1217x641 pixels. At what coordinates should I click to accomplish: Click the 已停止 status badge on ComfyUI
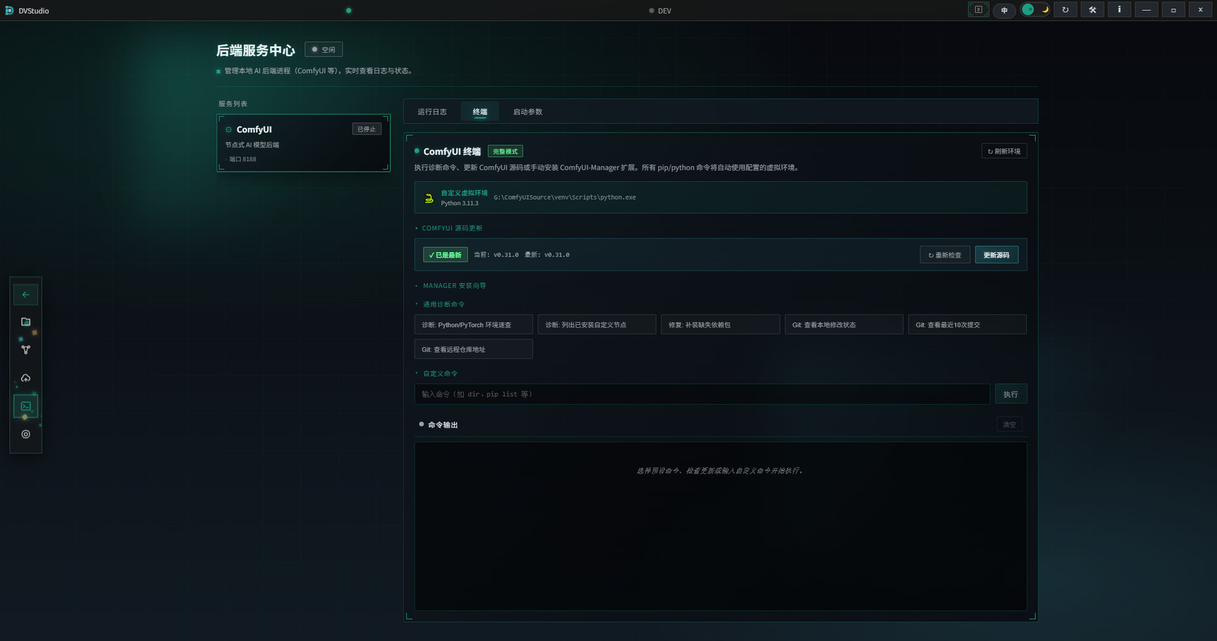click(x=366, y=129)
